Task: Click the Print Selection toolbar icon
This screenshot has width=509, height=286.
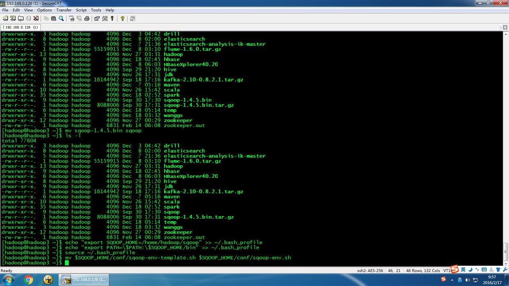Action: (79, 18)
